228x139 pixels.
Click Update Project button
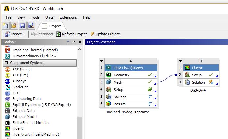[105, 34]
